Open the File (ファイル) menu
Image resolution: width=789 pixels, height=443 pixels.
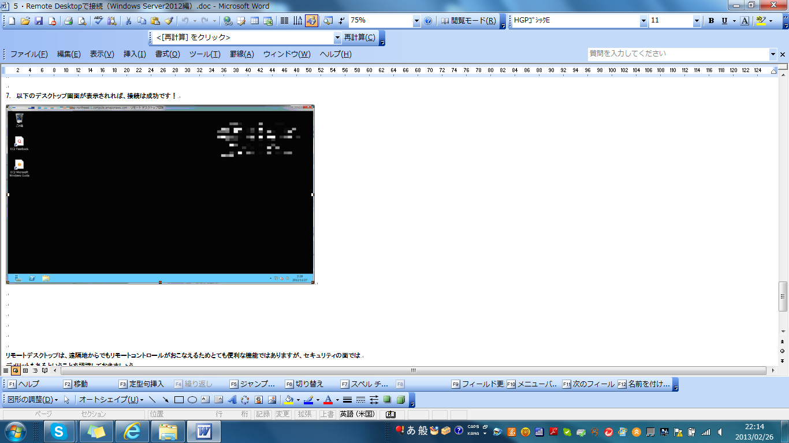point(29,54)
